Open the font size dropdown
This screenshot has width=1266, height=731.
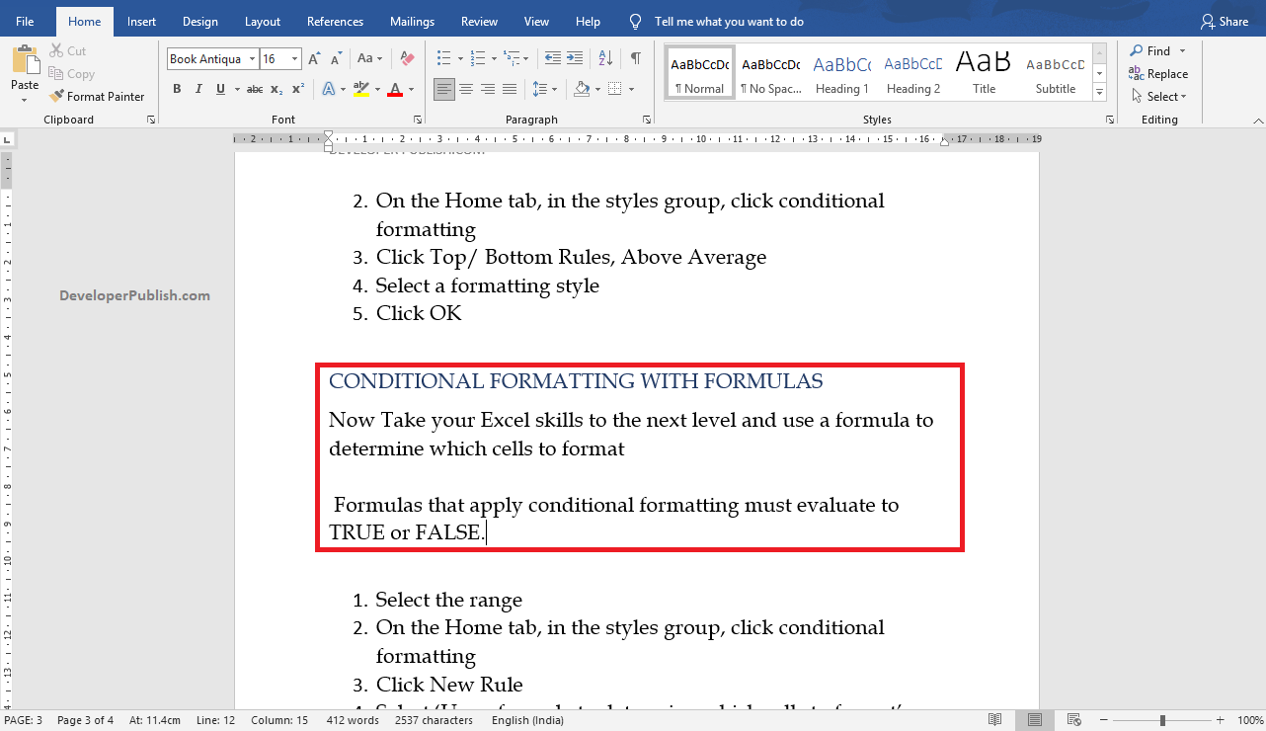(x=293, y=58)
